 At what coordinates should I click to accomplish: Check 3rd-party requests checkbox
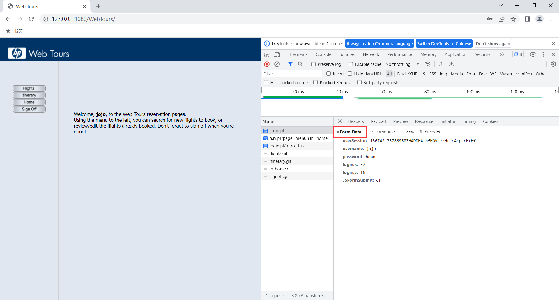pos(359,82)
